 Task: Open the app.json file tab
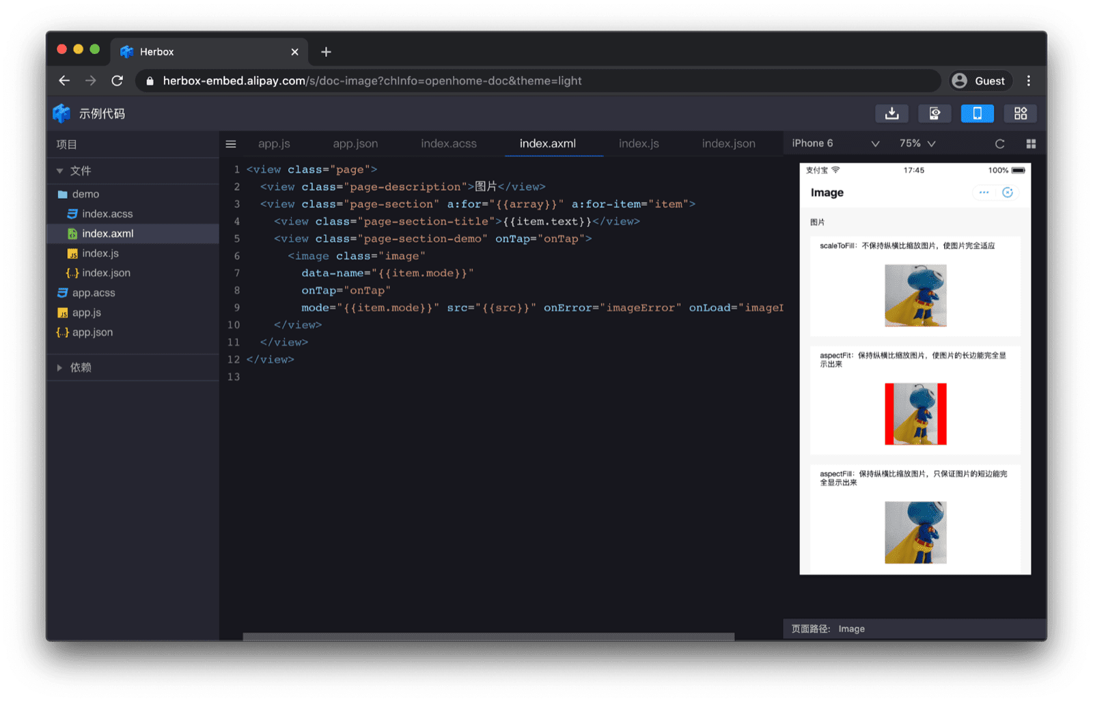(x=355, y=143)
